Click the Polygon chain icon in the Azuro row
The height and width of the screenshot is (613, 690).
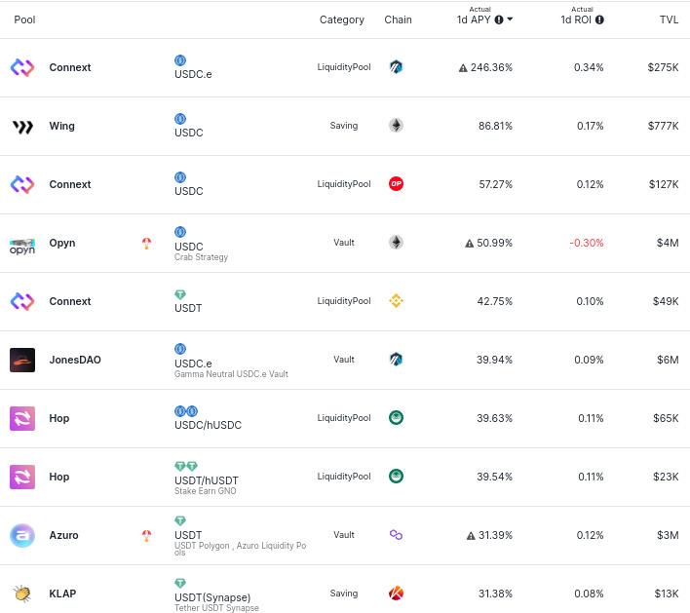396,535
